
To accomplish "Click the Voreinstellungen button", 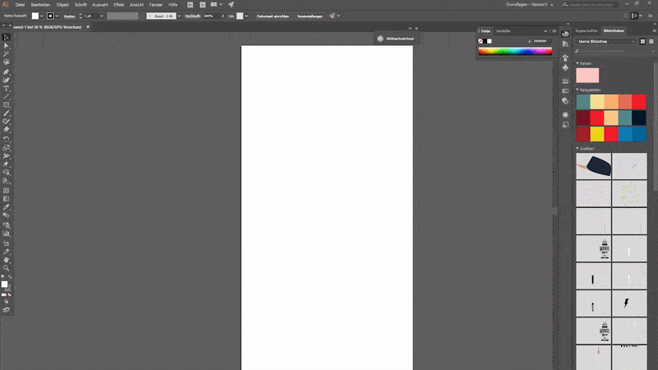I will point(310,16).
